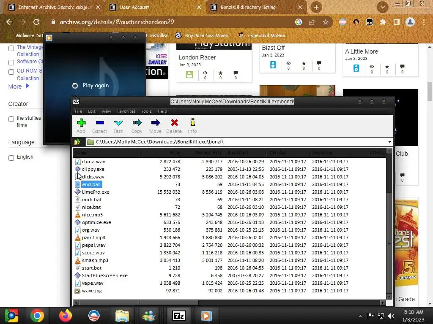Click Play again in media player

[90, 85]
